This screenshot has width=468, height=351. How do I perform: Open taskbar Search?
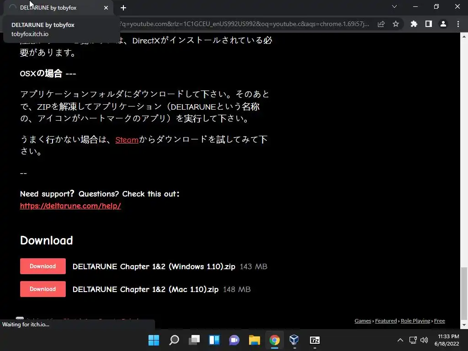pos(174,340)
